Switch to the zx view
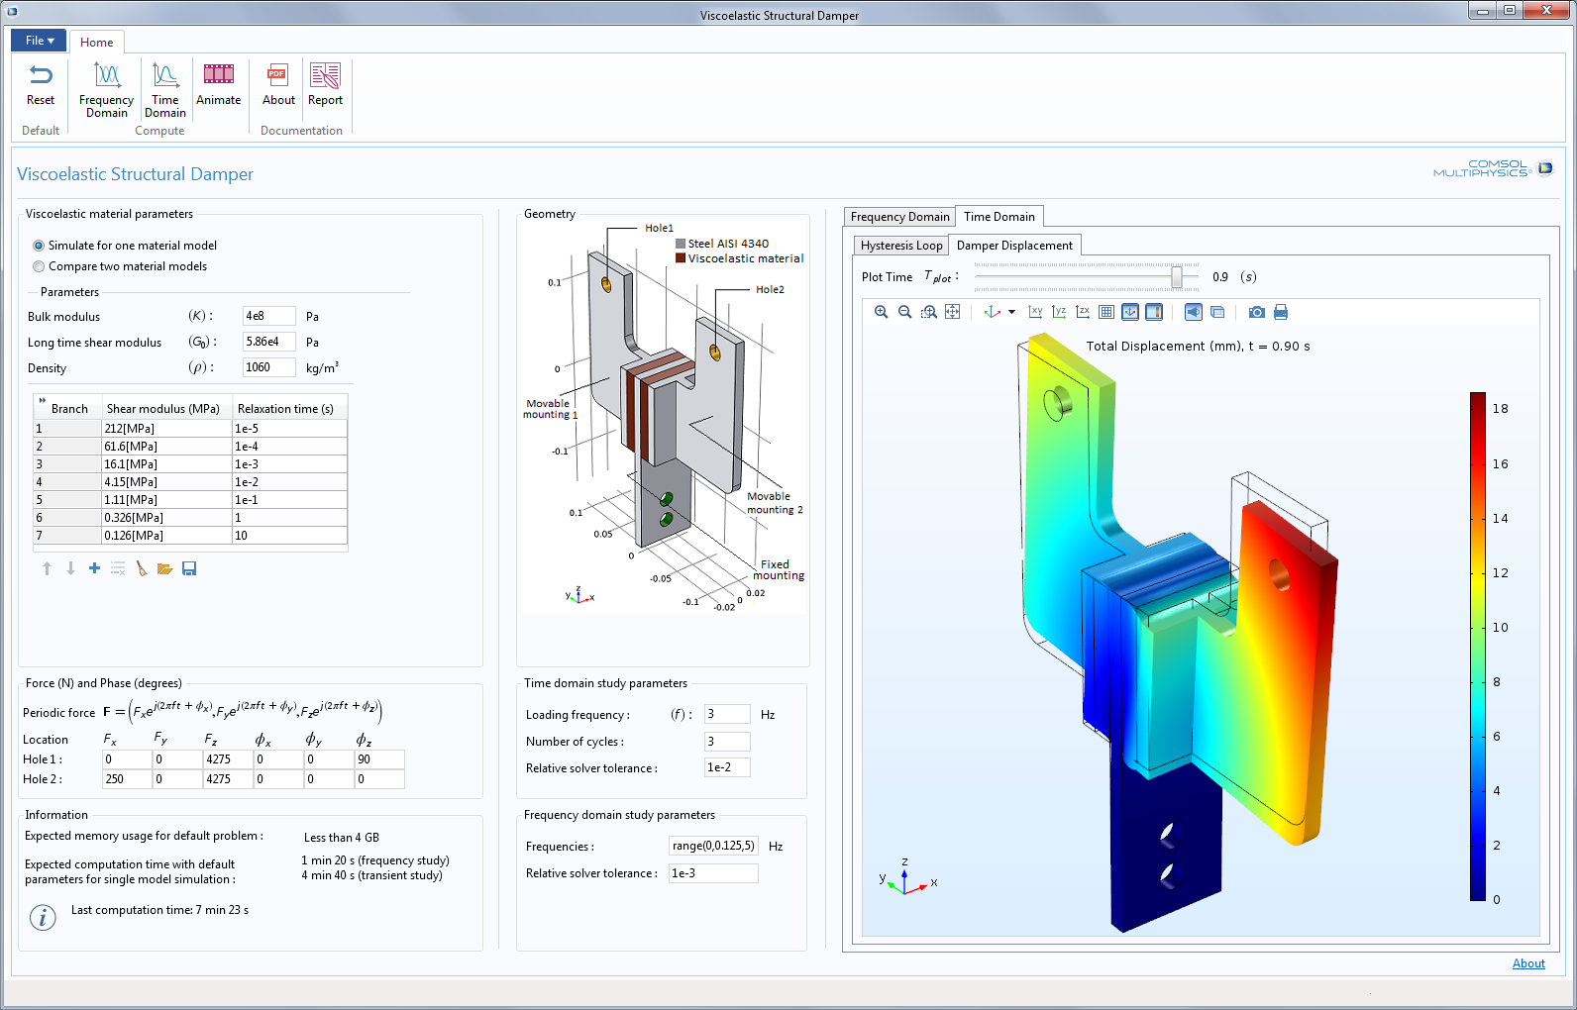Screen dimensions: 1577x1010 (x=1083, y=312)
